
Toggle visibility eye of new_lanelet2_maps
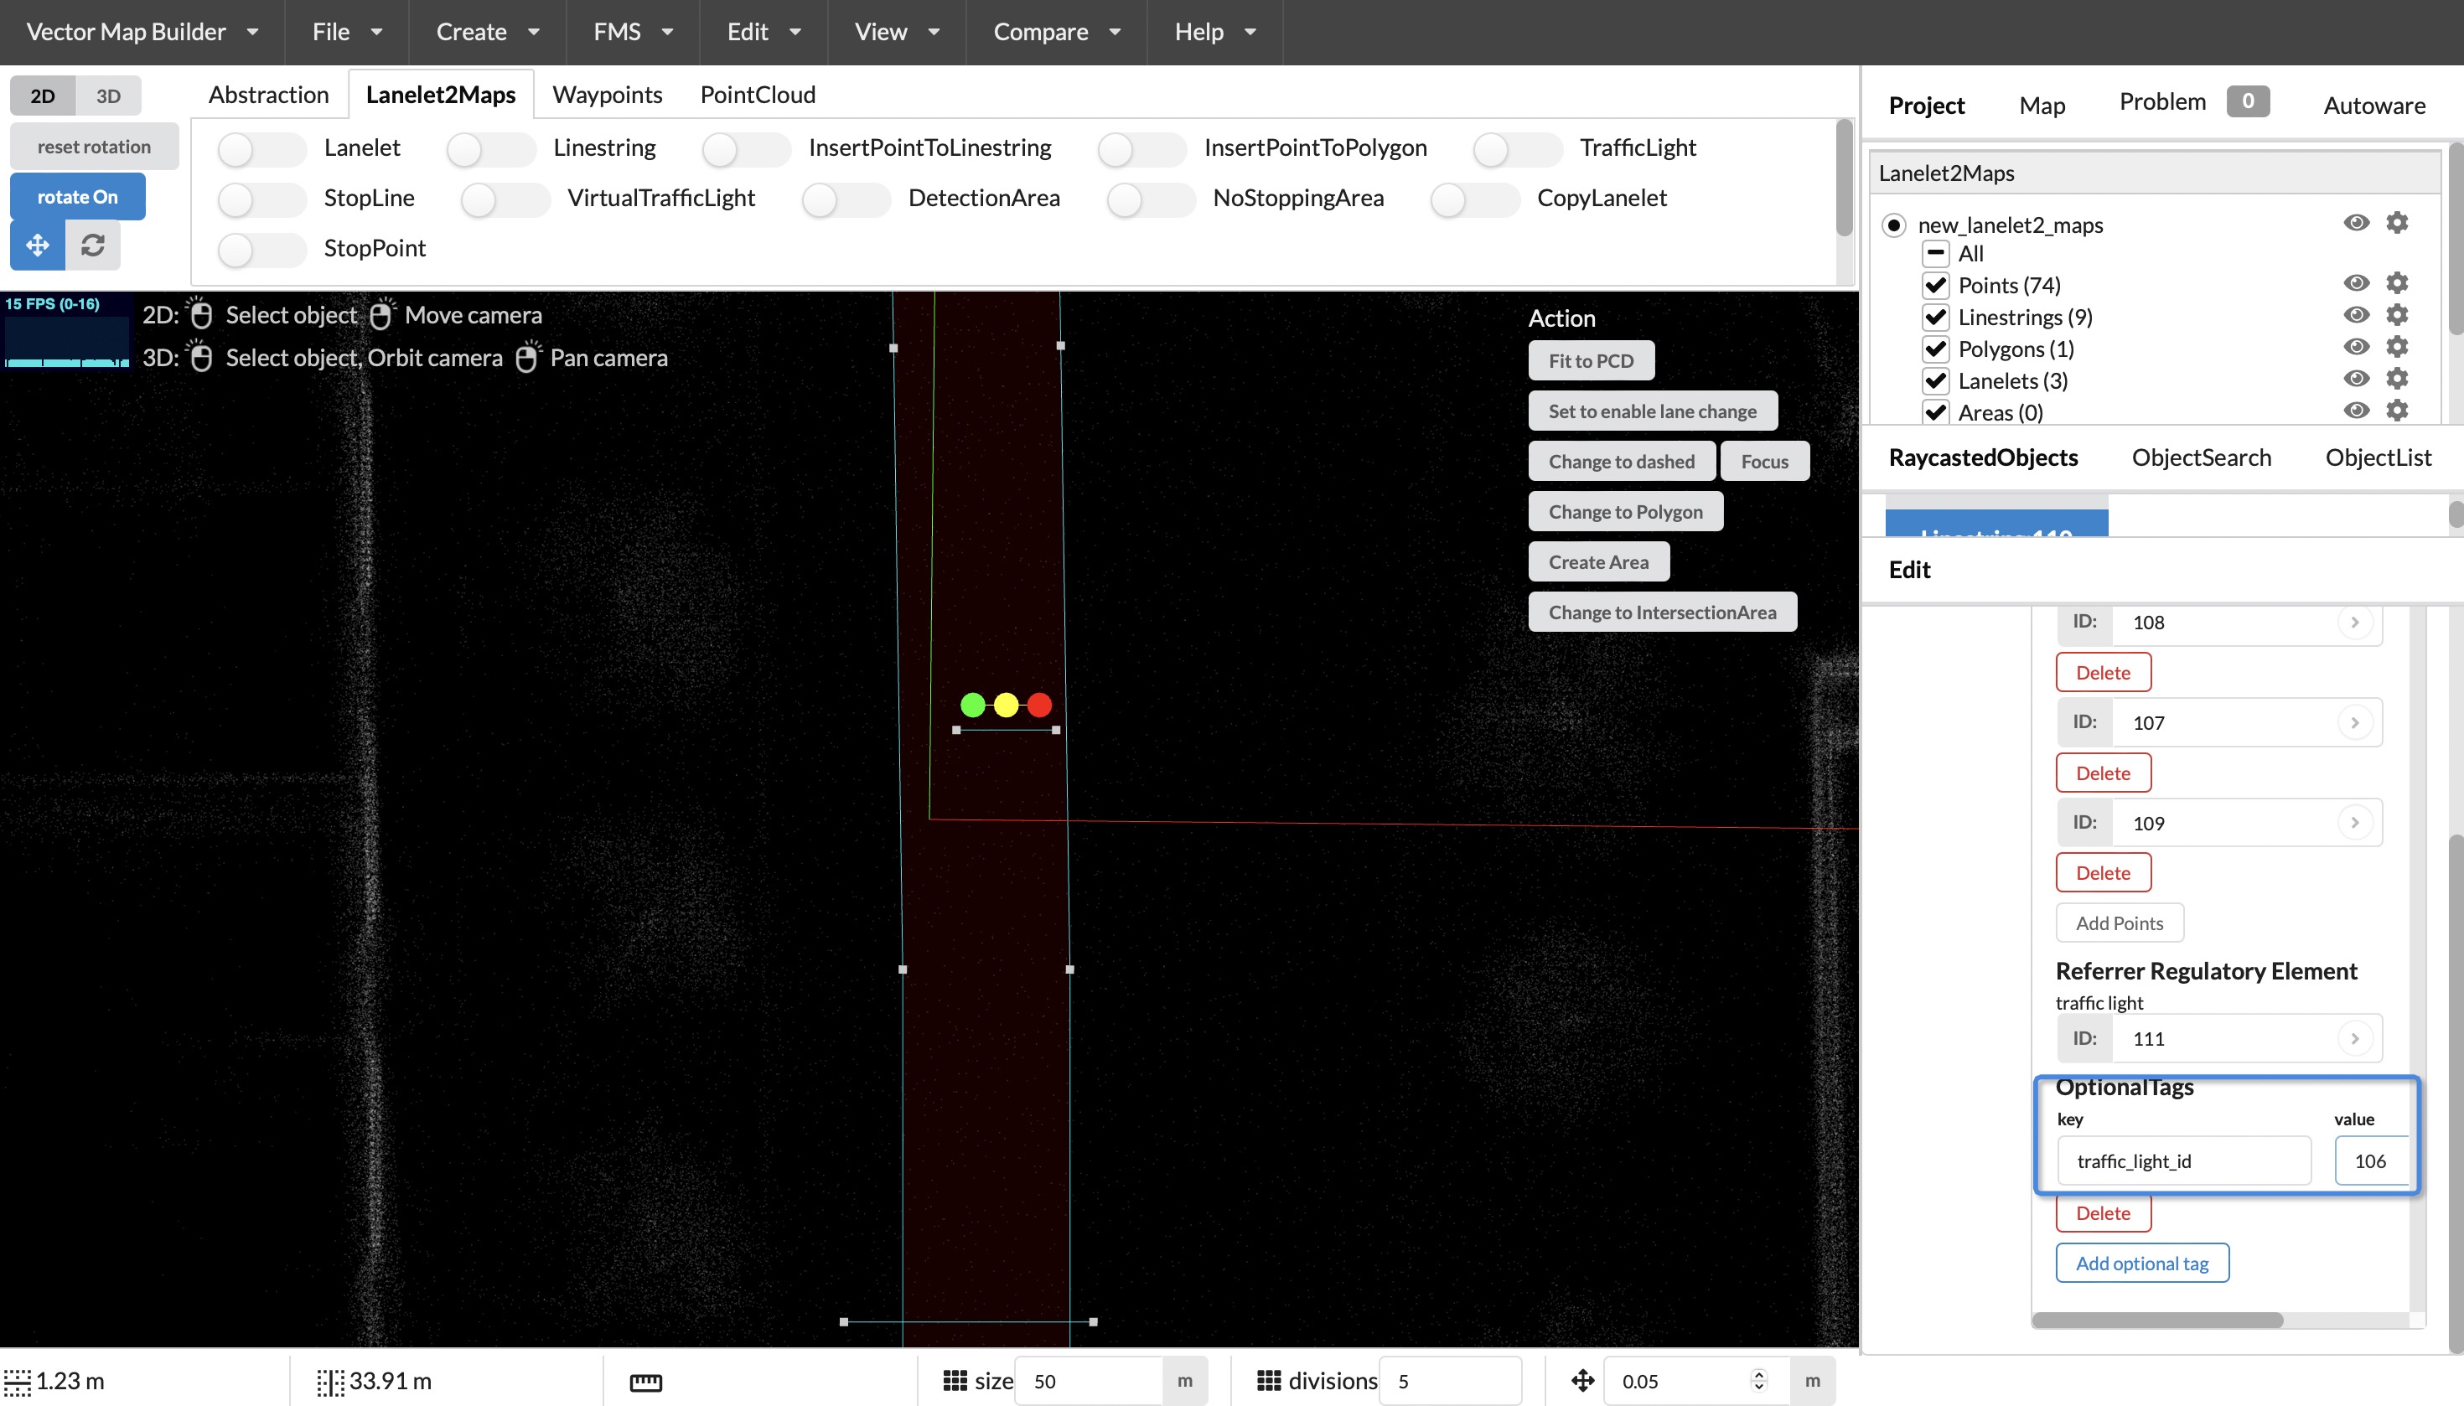2356,223
